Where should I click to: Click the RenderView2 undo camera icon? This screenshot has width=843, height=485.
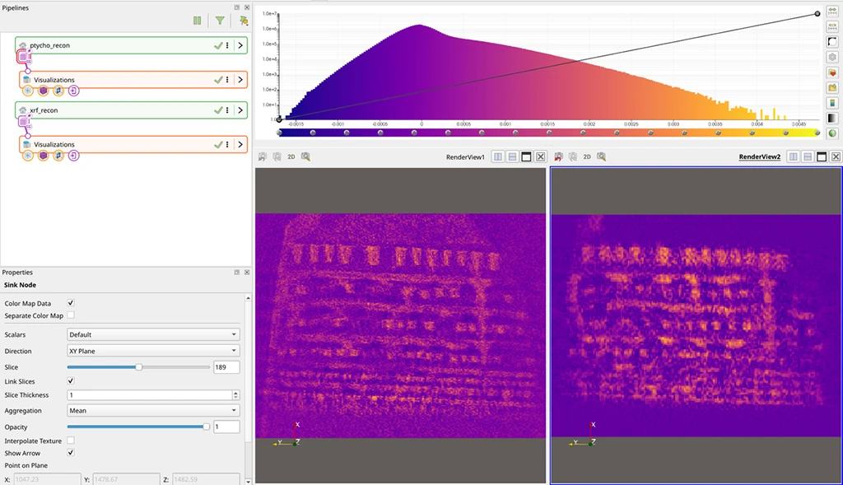559,157
